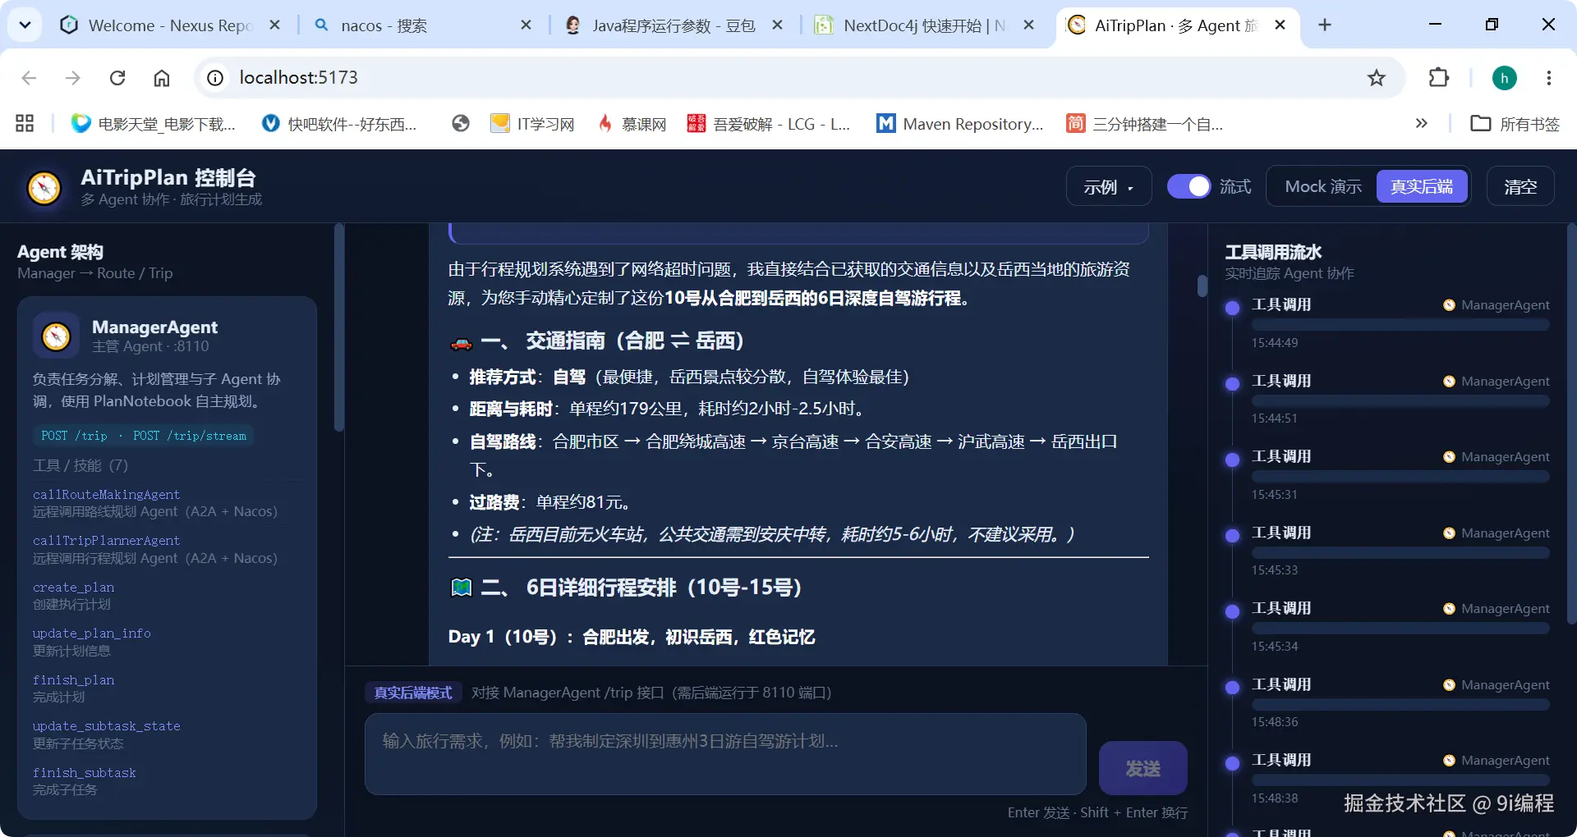Image resolution: width=1577 pixels, height=837 pixels.
Task: Click the Agent panel scrollbar
Action: (338, 328)
